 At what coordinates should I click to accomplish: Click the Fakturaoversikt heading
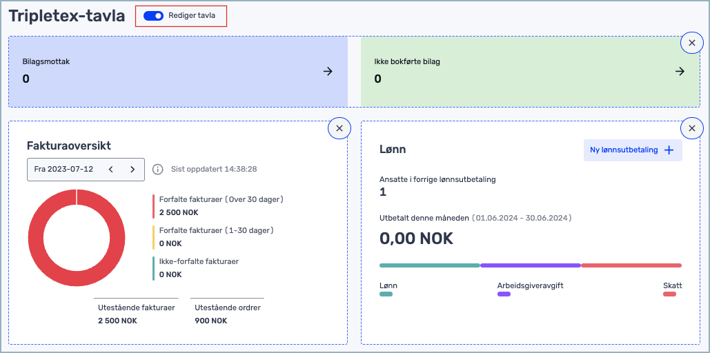pyautogui.click(x=69, y=145)
